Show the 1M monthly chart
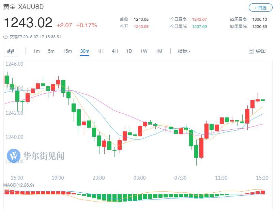The width and height of the screenshot is (276, 209). (x=159, y=51)
